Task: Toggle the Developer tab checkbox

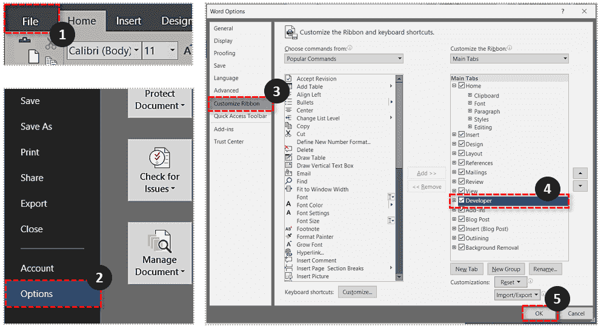Action: [462, 200]
